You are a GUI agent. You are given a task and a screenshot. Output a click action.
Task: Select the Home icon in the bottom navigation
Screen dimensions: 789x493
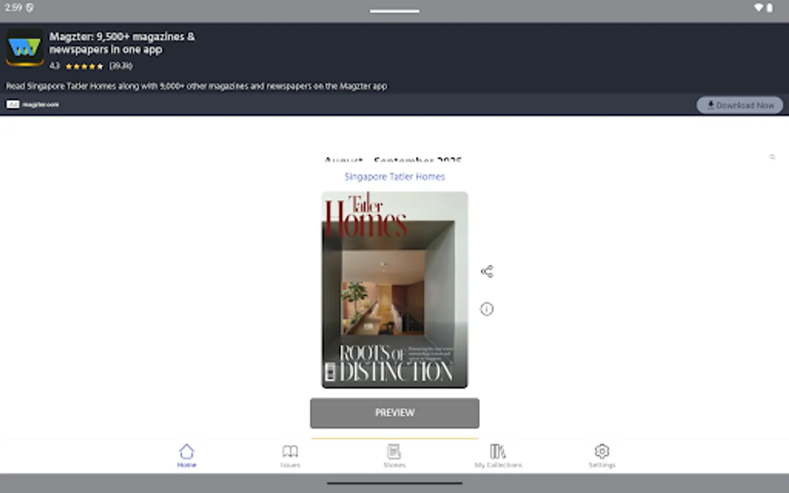point(187,454)
